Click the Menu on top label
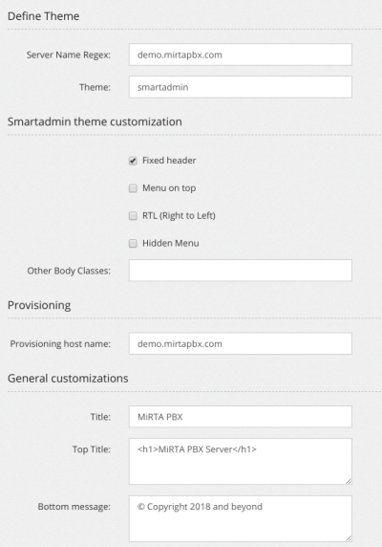The image size is (382, 547). 169,188
